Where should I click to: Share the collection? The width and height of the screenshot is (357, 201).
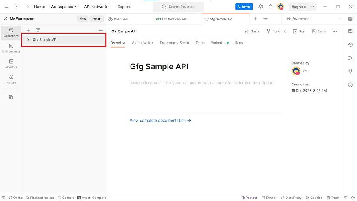(252, 31)
